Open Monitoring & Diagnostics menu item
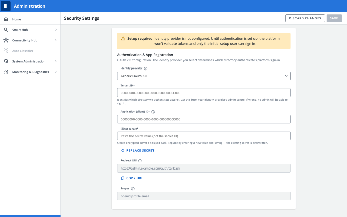Viewport: 347px width, 217px height. [x=30, y=72]
